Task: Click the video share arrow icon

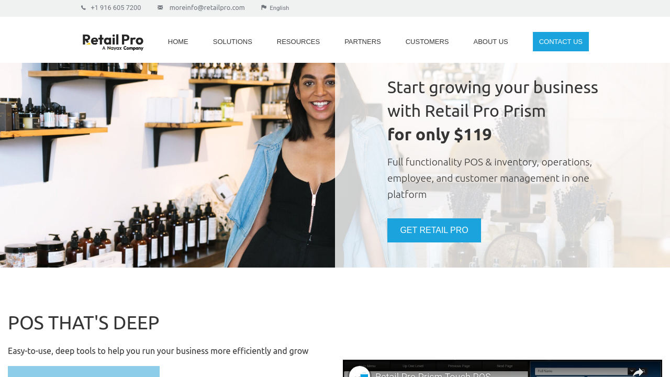Action: tap(638, 372)
